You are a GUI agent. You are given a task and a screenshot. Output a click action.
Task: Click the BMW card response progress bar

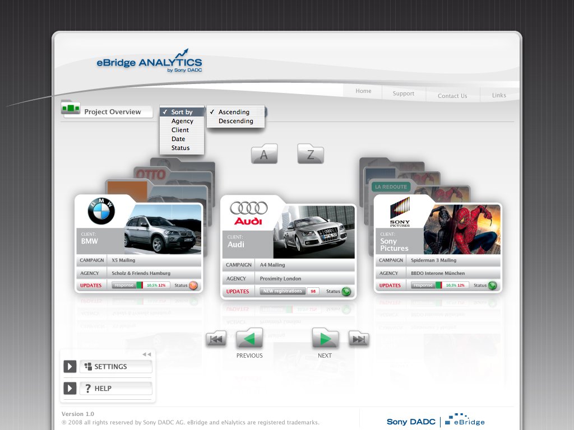pos(141,285)
